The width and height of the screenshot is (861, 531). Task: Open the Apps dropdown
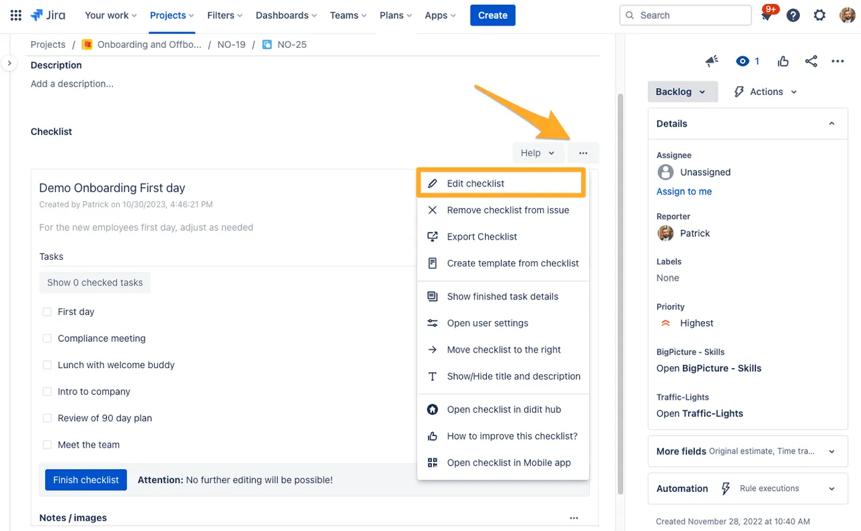(x=441, y=15)
